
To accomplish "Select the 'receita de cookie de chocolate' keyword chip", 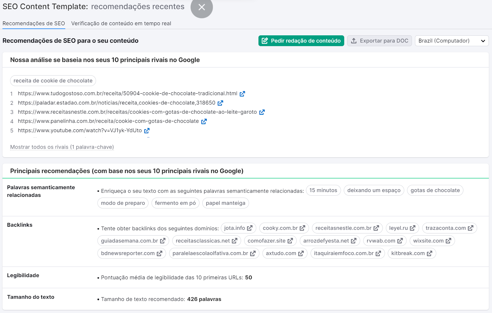I will (x=53, y=80).
